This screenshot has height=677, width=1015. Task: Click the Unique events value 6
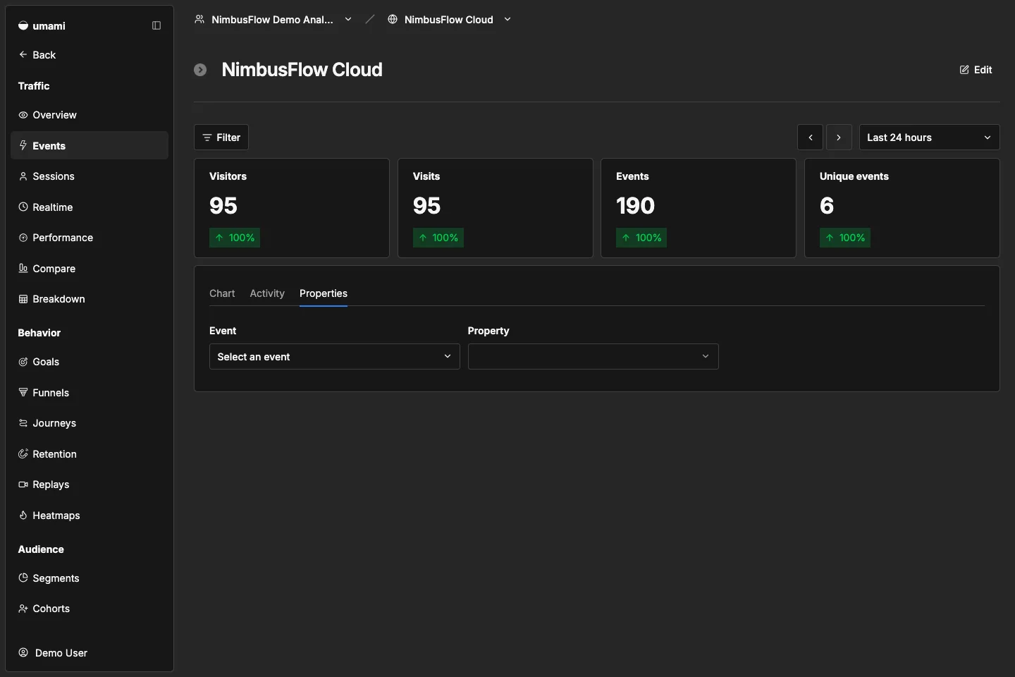click(x=827, y=205)
